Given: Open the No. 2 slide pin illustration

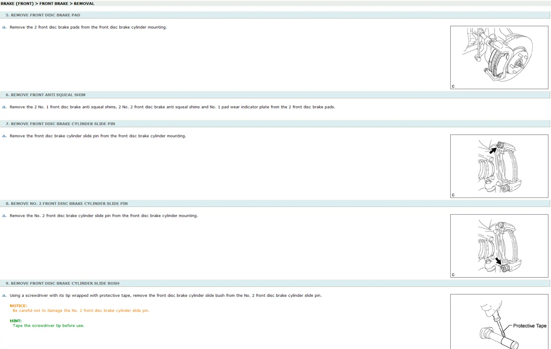Looking at the screenshot, I should click(499, 246).
